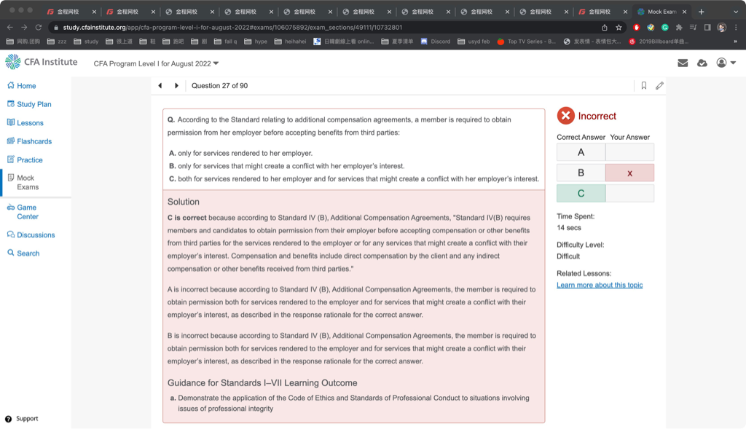Screen dimensions: 746x429
Task: Toggle the browser side panel
Action: tap(707, 28)
